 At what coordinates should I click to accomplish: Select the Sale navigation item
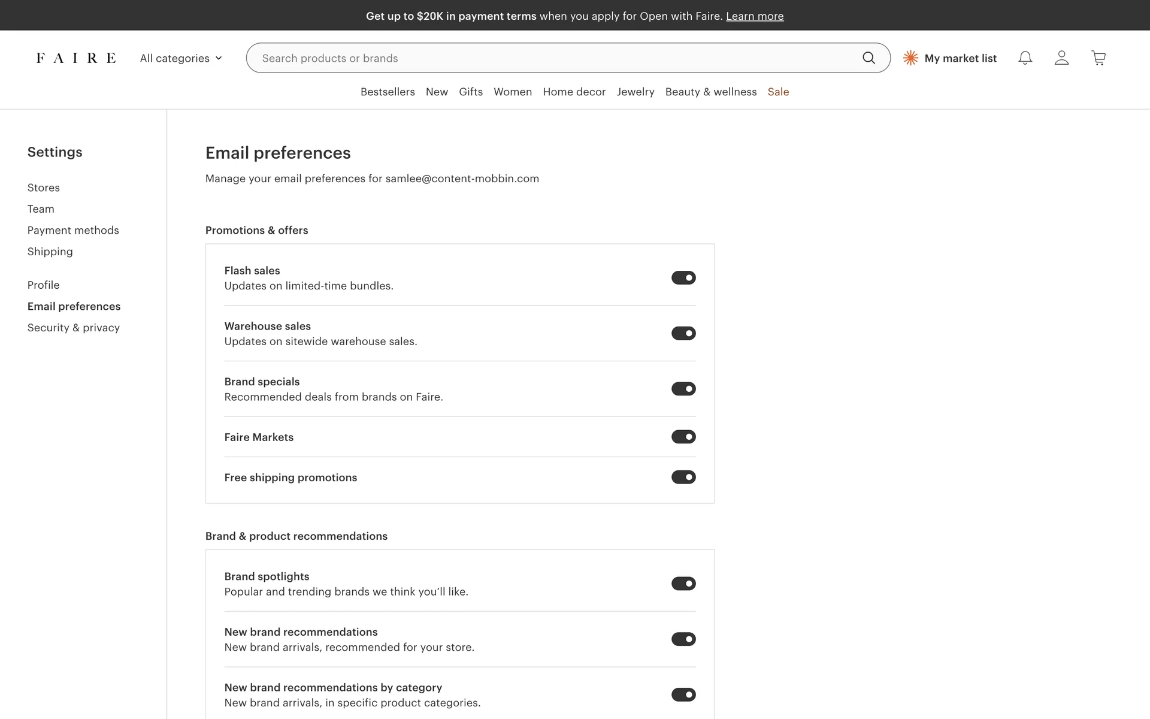click(x=778, y=92)
